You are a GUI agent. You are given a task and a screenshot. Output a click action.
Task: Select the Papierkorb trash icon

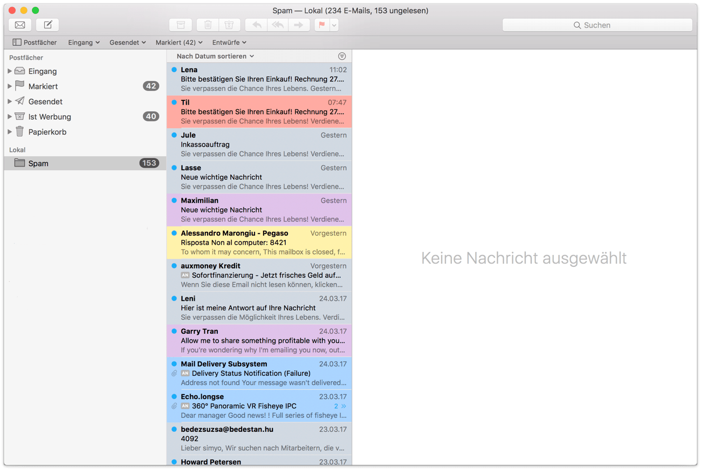click(20, 131)
